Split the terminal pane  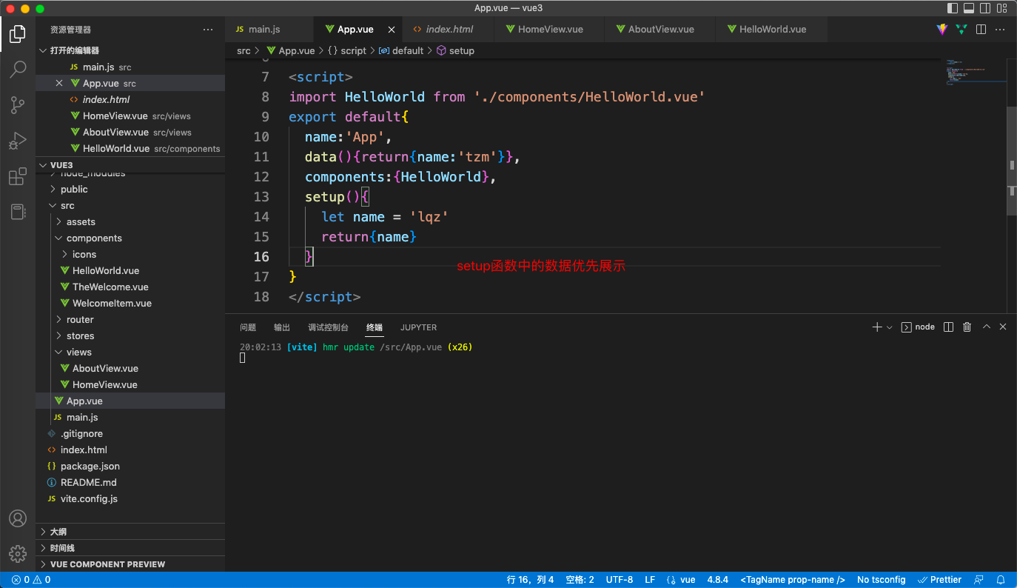click(x=948, y=327)
